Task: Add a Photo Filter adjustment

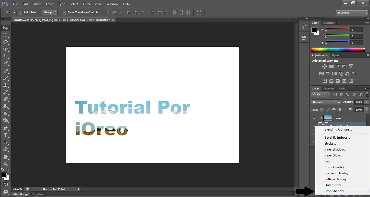Action: pos(341,74)
